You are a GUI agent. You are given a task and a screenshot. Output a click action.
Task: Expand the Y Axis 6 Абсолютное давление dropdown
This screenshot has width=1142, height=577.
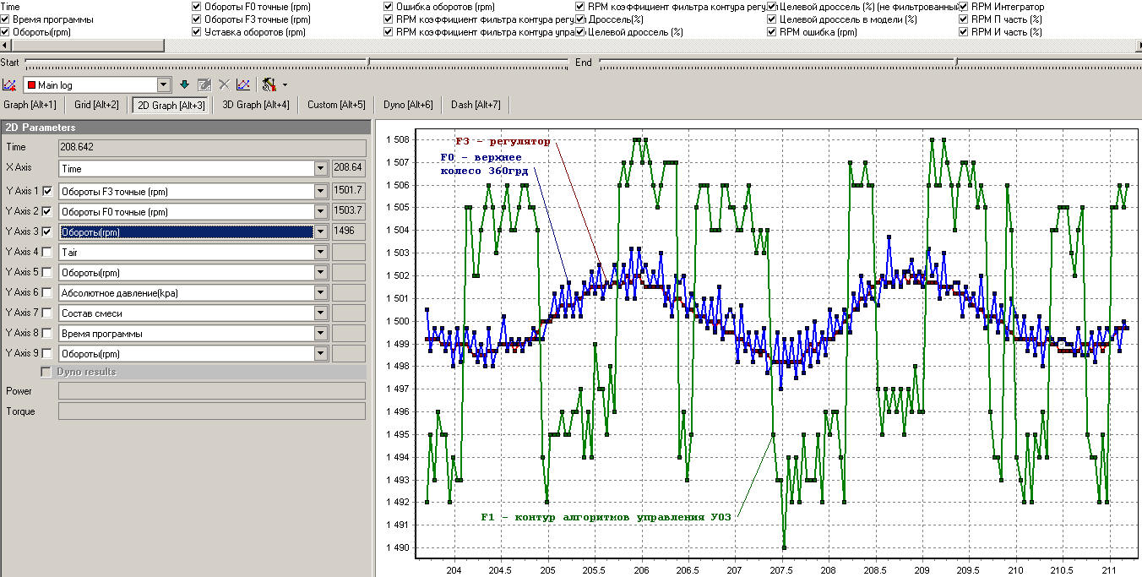[320, 293]
